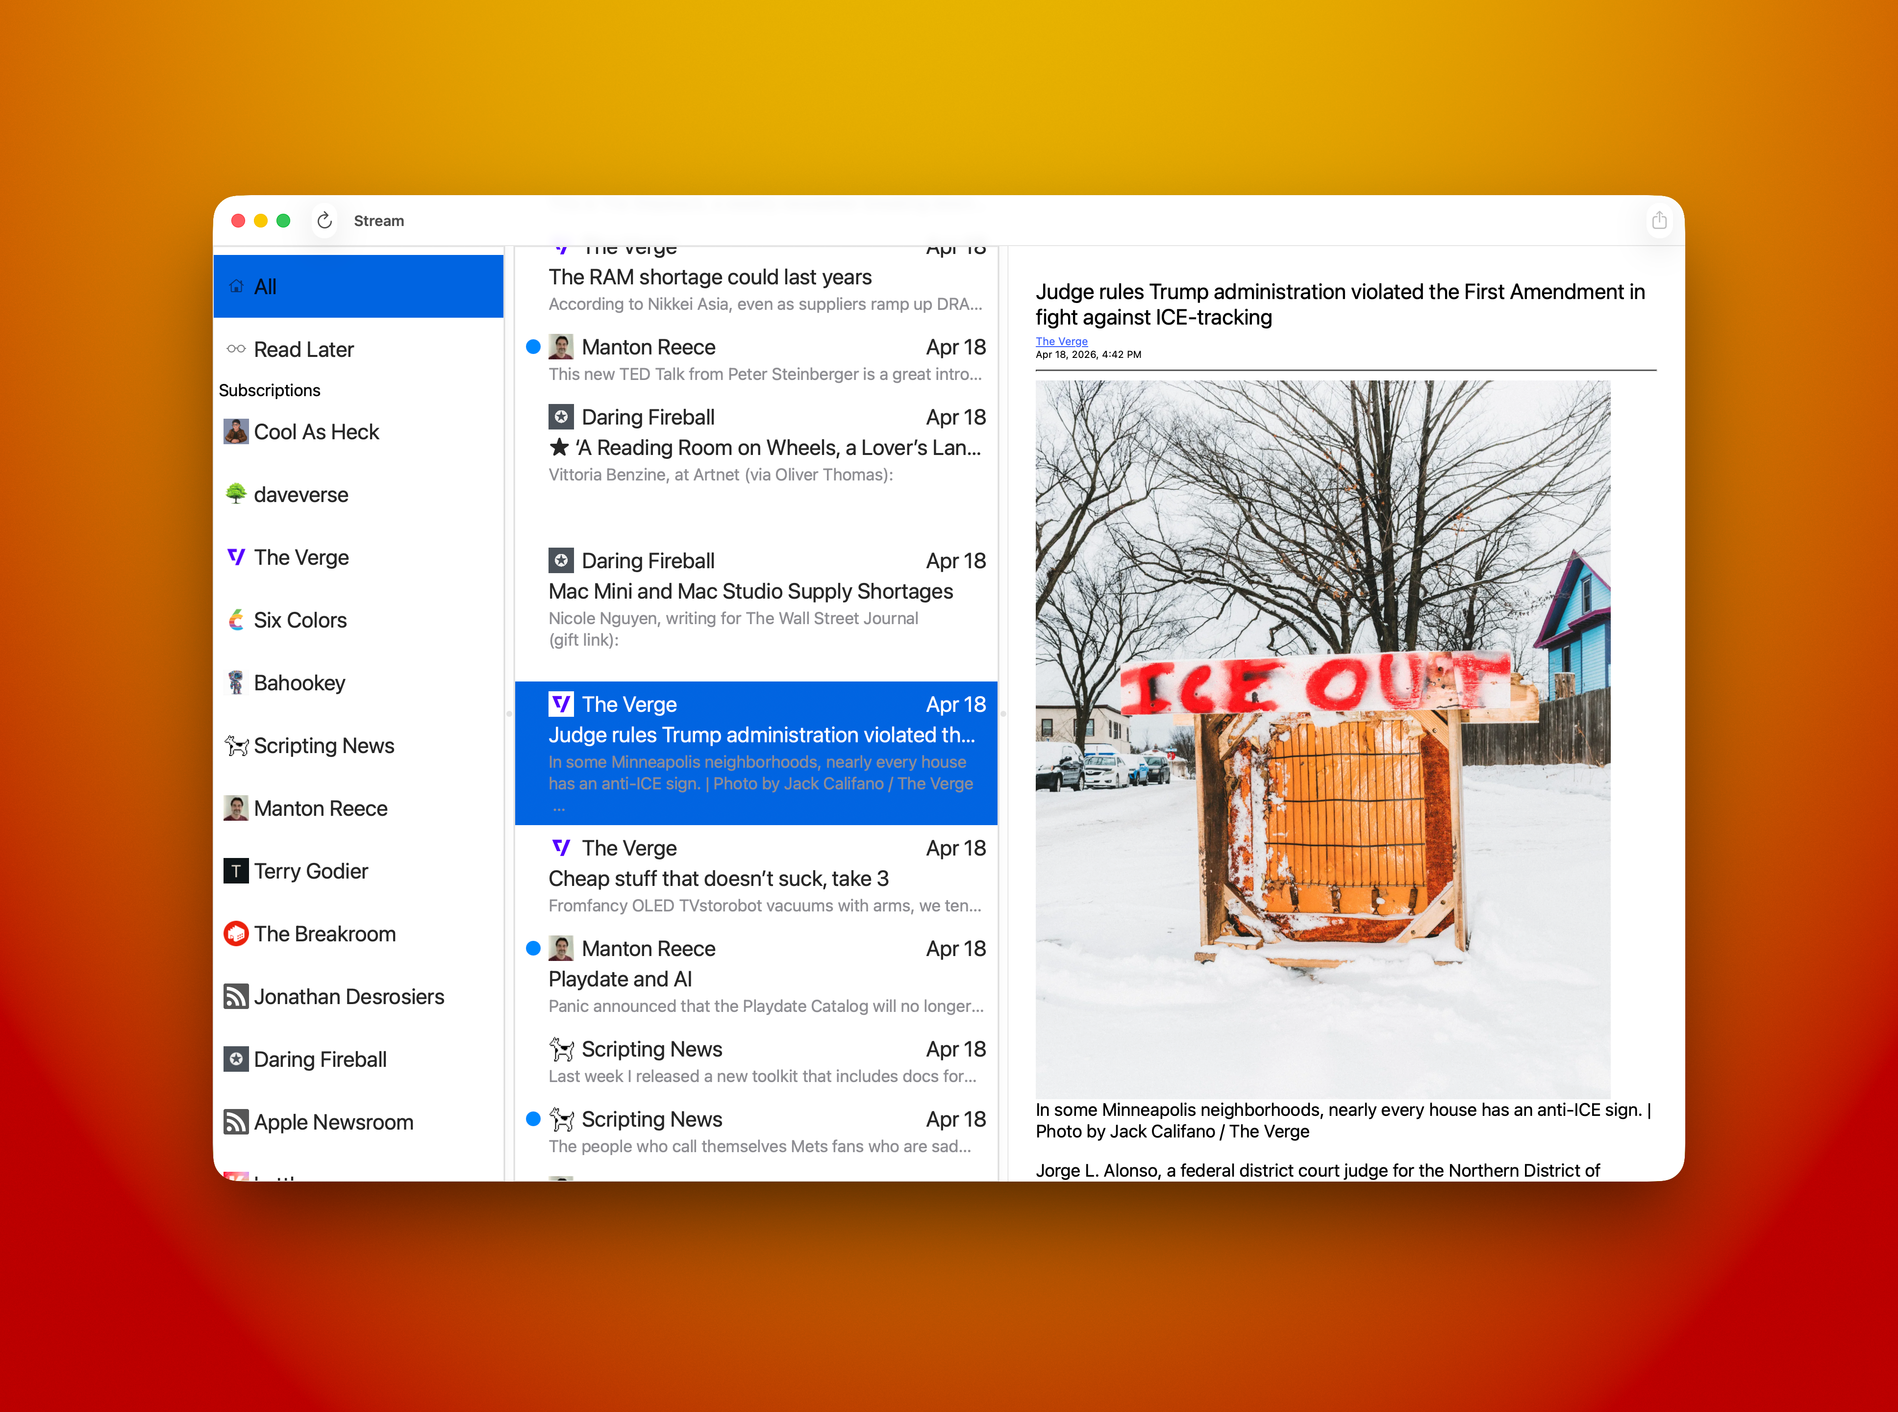Click The Verge logo icon in sidebar
The height and width of the screenshot is (1412, 1898).
click(236, 557)
